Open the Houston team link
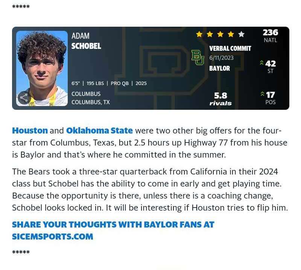 30,131
